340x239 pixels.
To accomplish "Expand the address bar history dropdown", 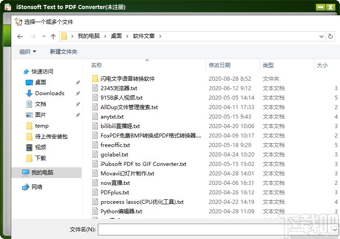I will 322,37.
